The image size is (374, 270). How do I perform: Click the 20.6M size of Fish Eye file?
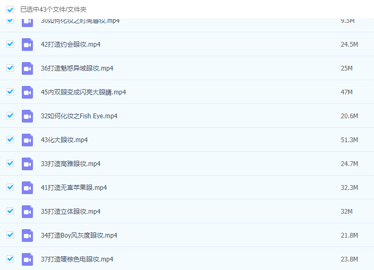tap(349, 116)
